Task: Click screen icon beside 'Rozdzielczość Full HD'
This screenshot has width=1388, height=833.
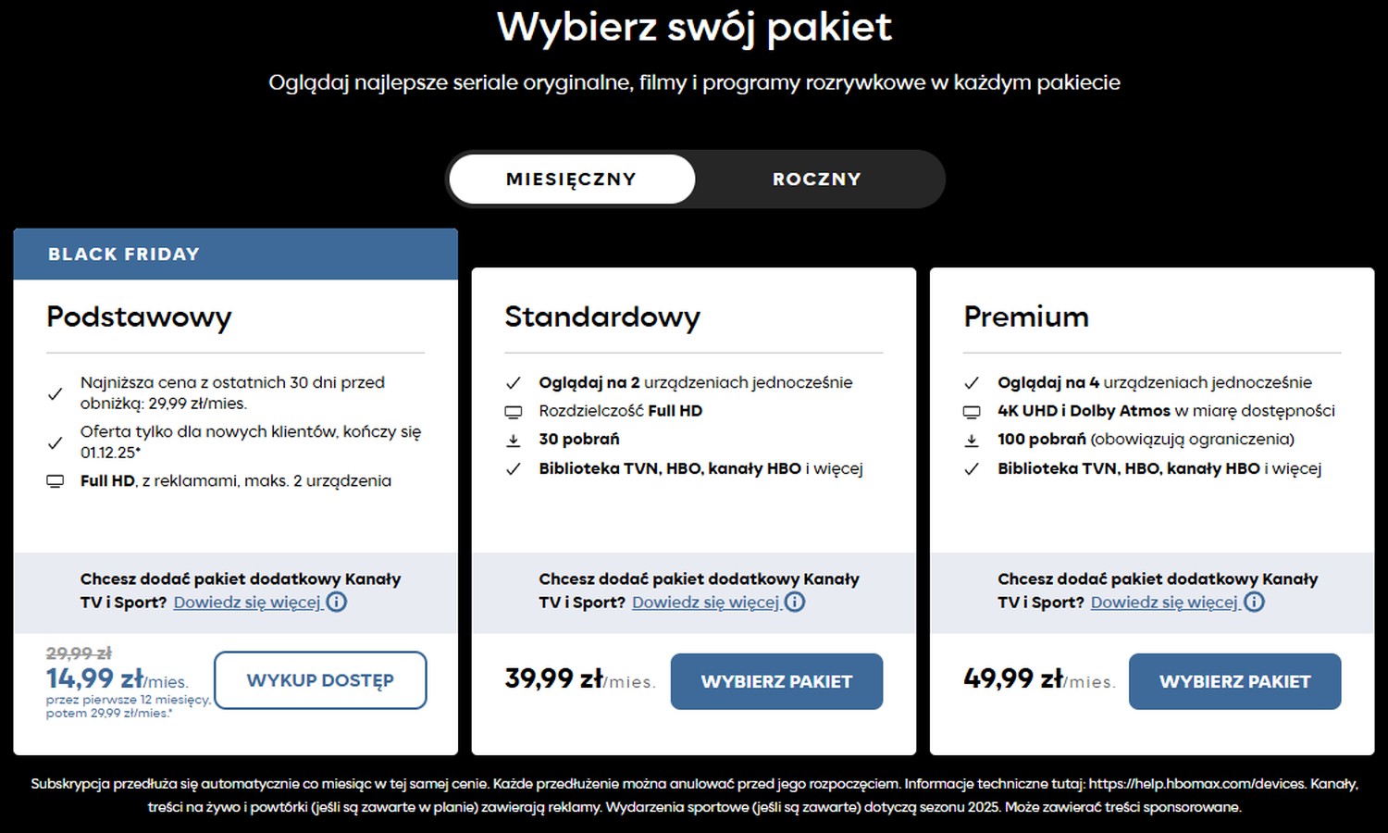Action: pos(514,412)
